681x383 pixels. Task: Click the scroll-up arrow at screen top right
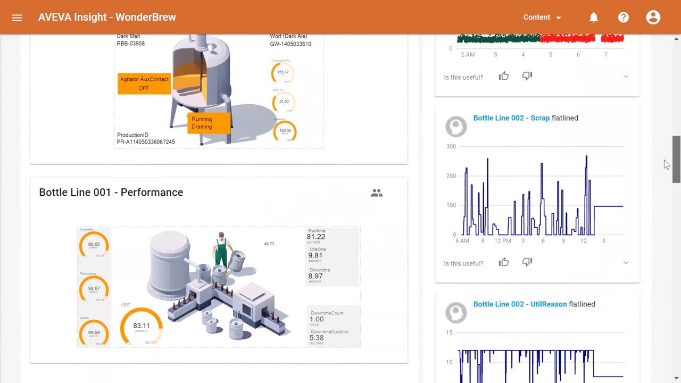[x=675, y=38]
